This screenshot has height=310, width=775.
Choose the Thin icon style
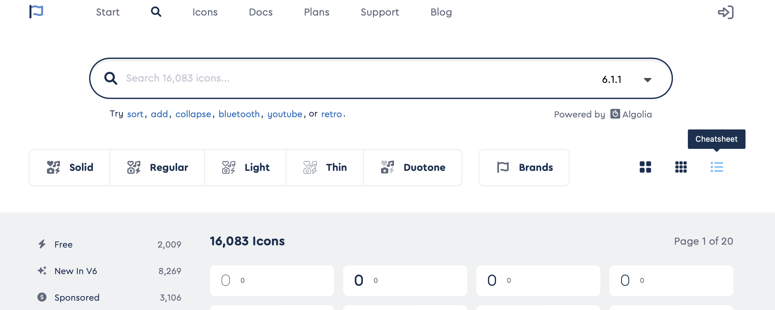coord(325,167)
